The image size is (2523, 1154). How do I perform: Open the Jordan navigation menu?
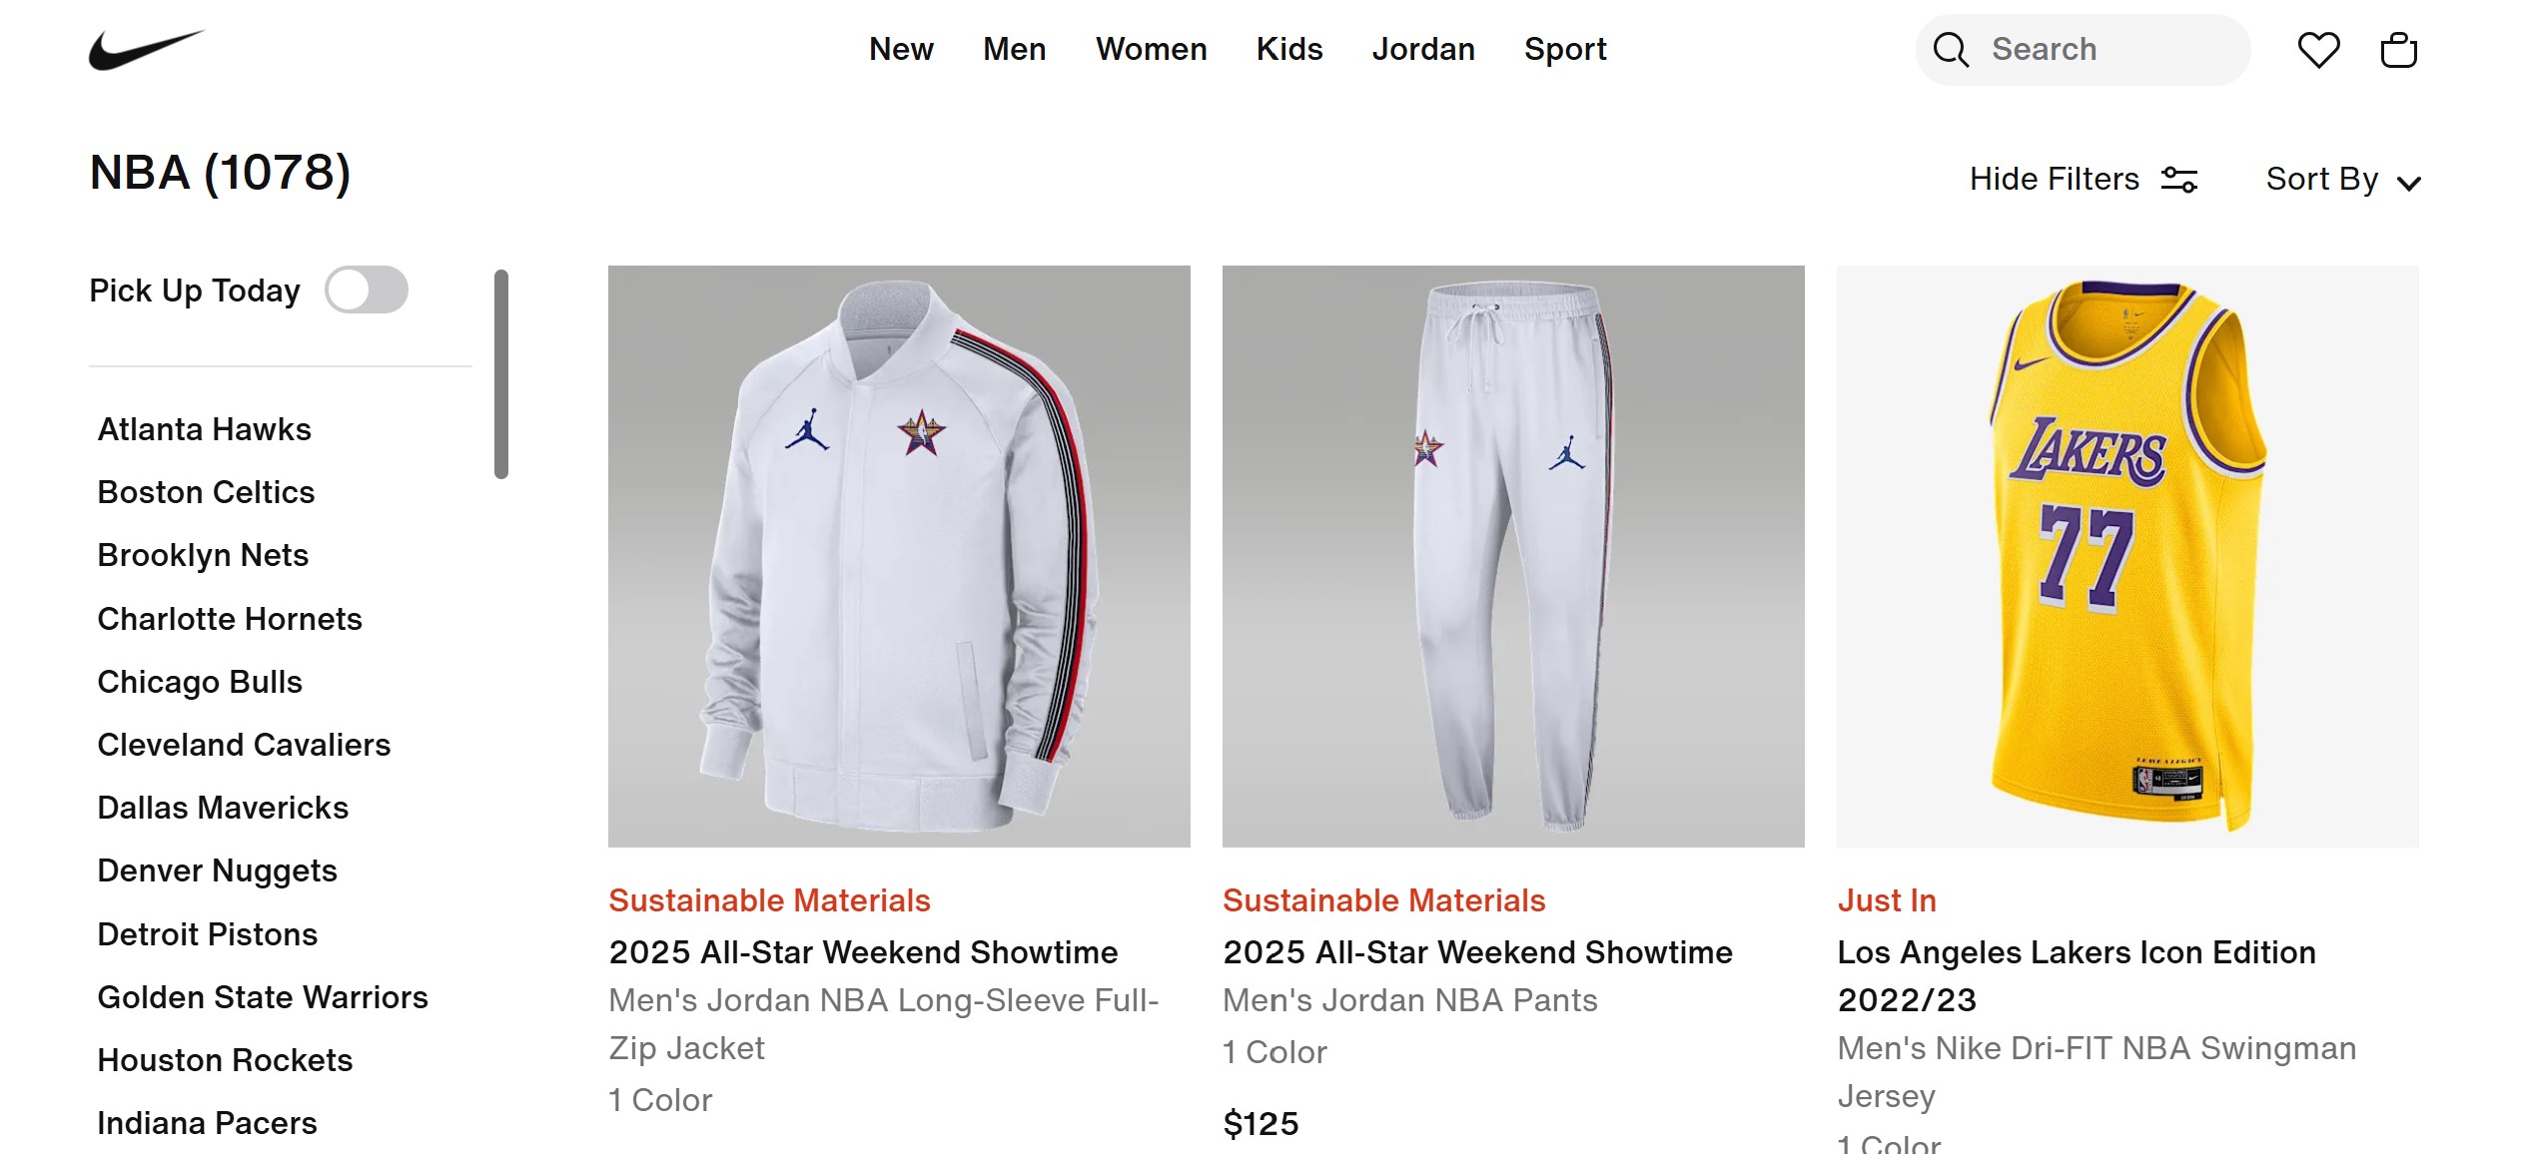click(1422, 49)
